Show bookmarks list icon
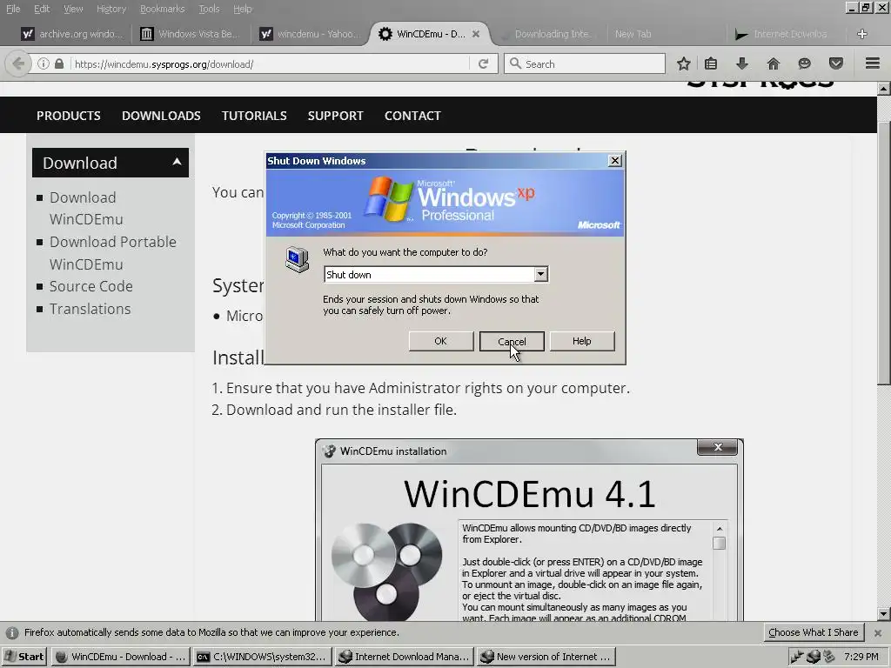This screenshot has height=668, width=891. coord(710,63)
